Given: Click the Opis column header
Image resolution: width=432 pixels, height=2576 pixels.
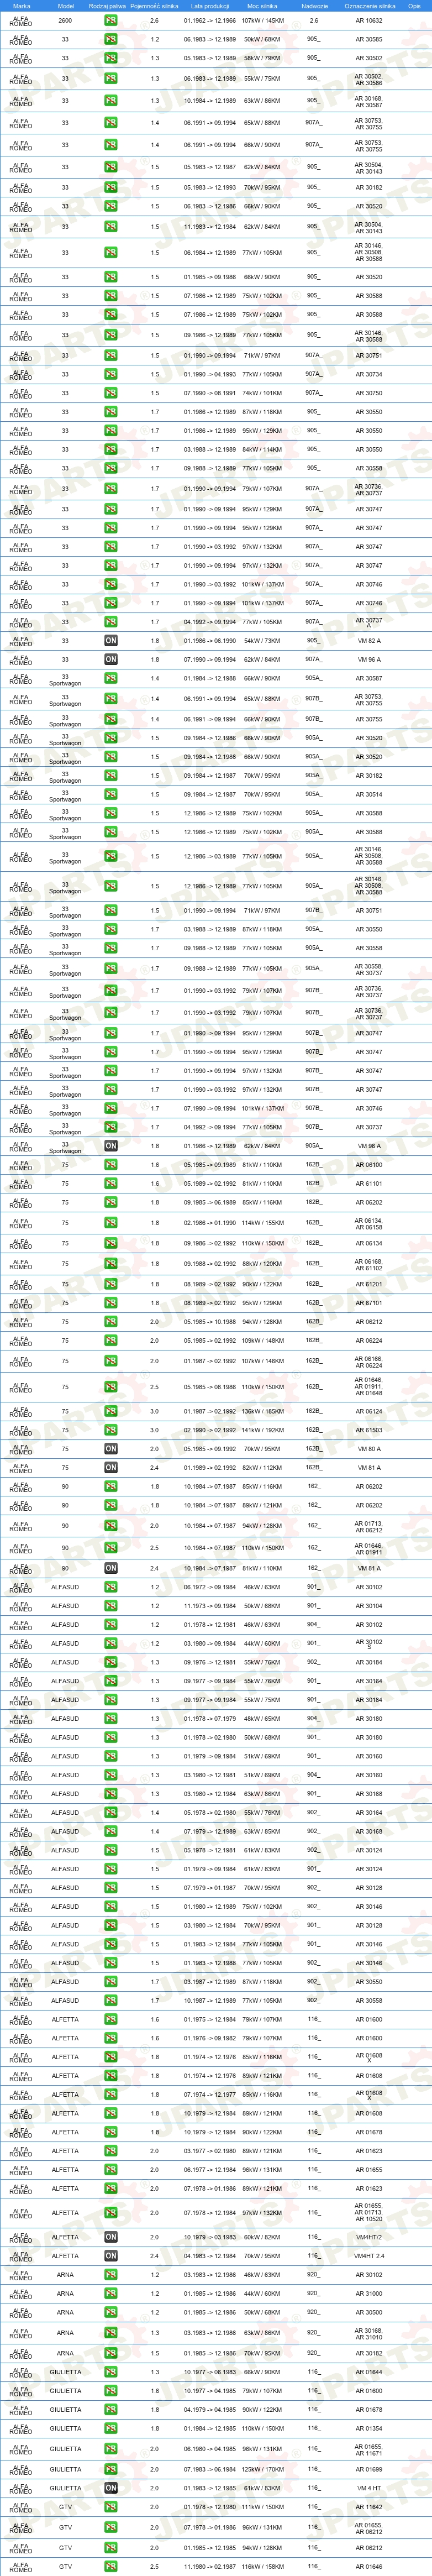Looking at the screenshot, I should [x=414, y=6].
